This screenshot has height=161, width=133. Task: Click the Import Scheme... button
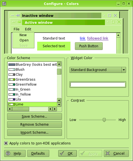34,133
